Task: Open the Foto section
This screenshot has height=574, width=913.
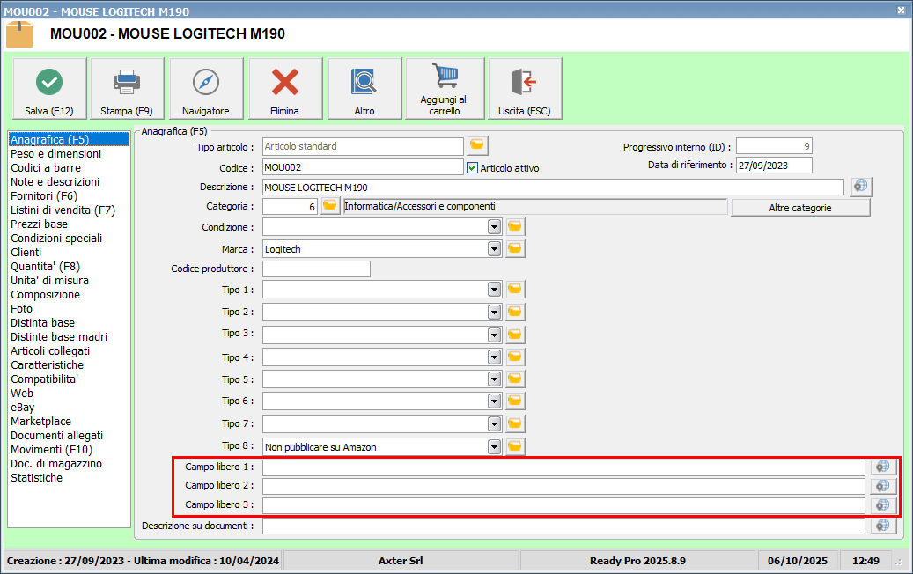Action: pyautogui.click(x=21, y=308)
